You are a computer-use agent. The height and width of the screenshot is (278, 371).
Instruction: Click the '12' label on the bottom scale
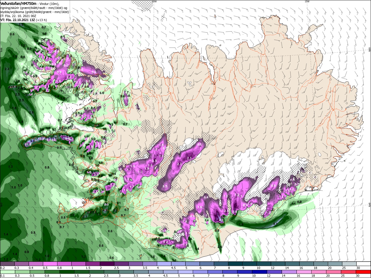click(x=268, y=276)
